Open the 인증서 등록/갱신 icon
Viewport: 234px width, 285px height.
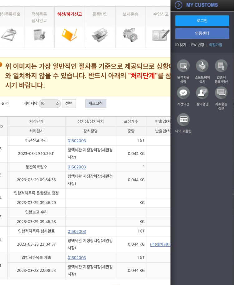[x=221, y=66]
